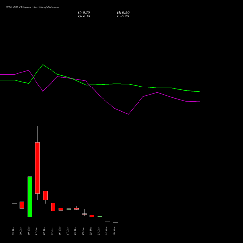This screenshot has height=243, width=243.
Task: Click the red candlestick for 12 Dec
Action: click(45, 195)
